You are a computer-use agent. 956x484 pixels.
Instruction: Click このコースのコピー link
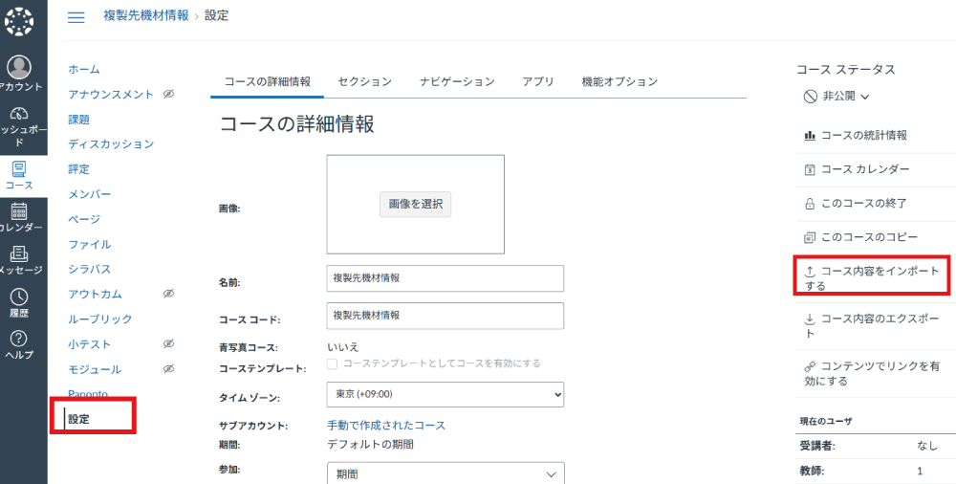[869, 237]
